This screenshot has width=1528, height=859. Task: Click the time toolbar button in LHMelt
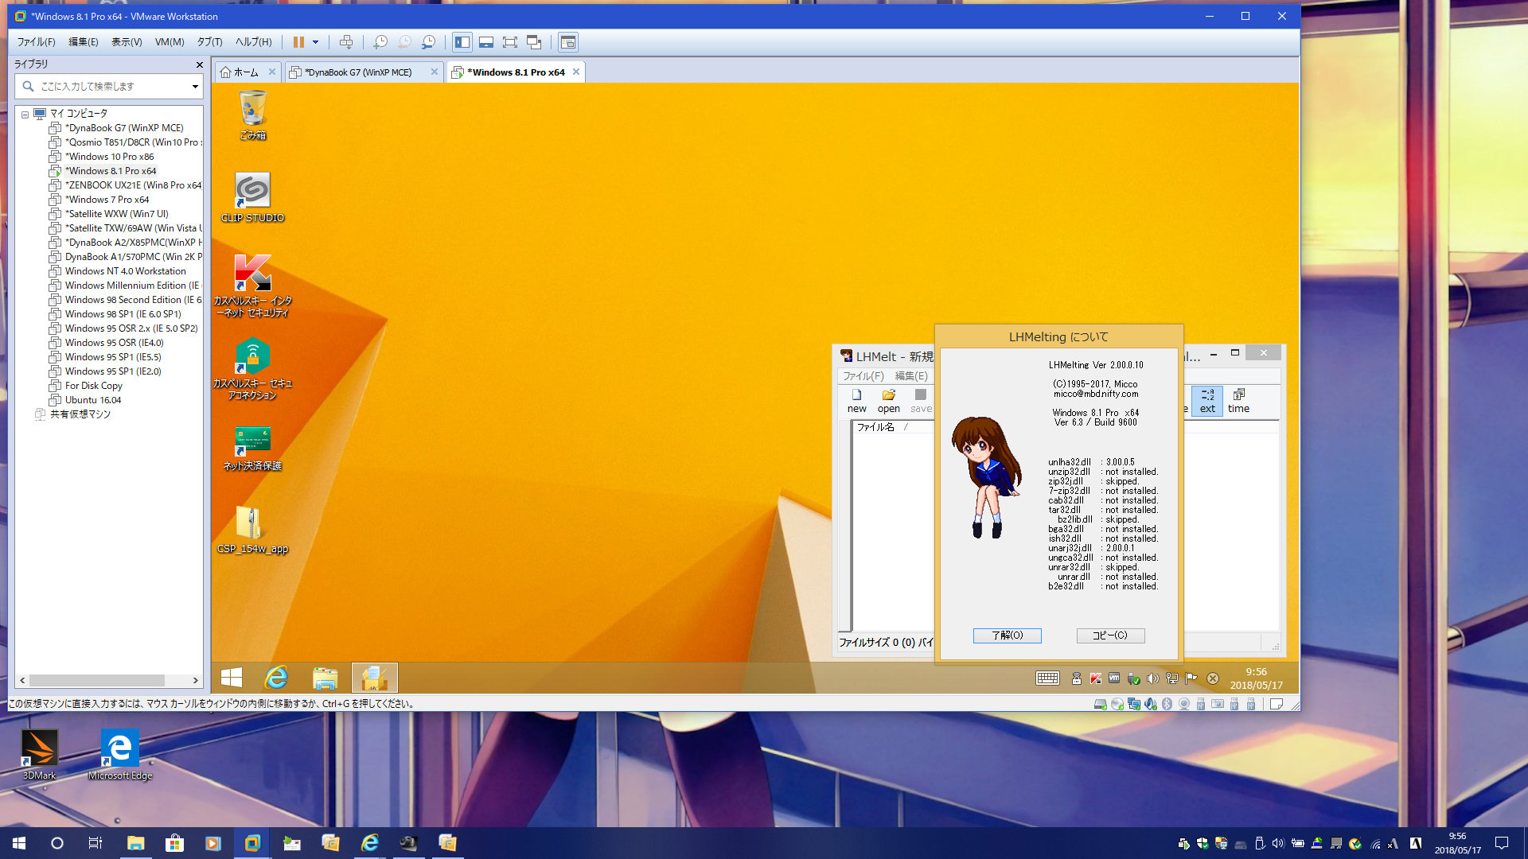click(1238, 401)
